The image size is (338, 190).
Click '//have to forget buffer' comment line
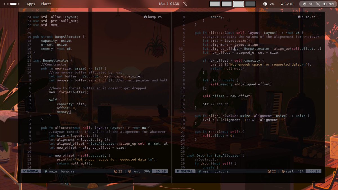pos(98,88)
